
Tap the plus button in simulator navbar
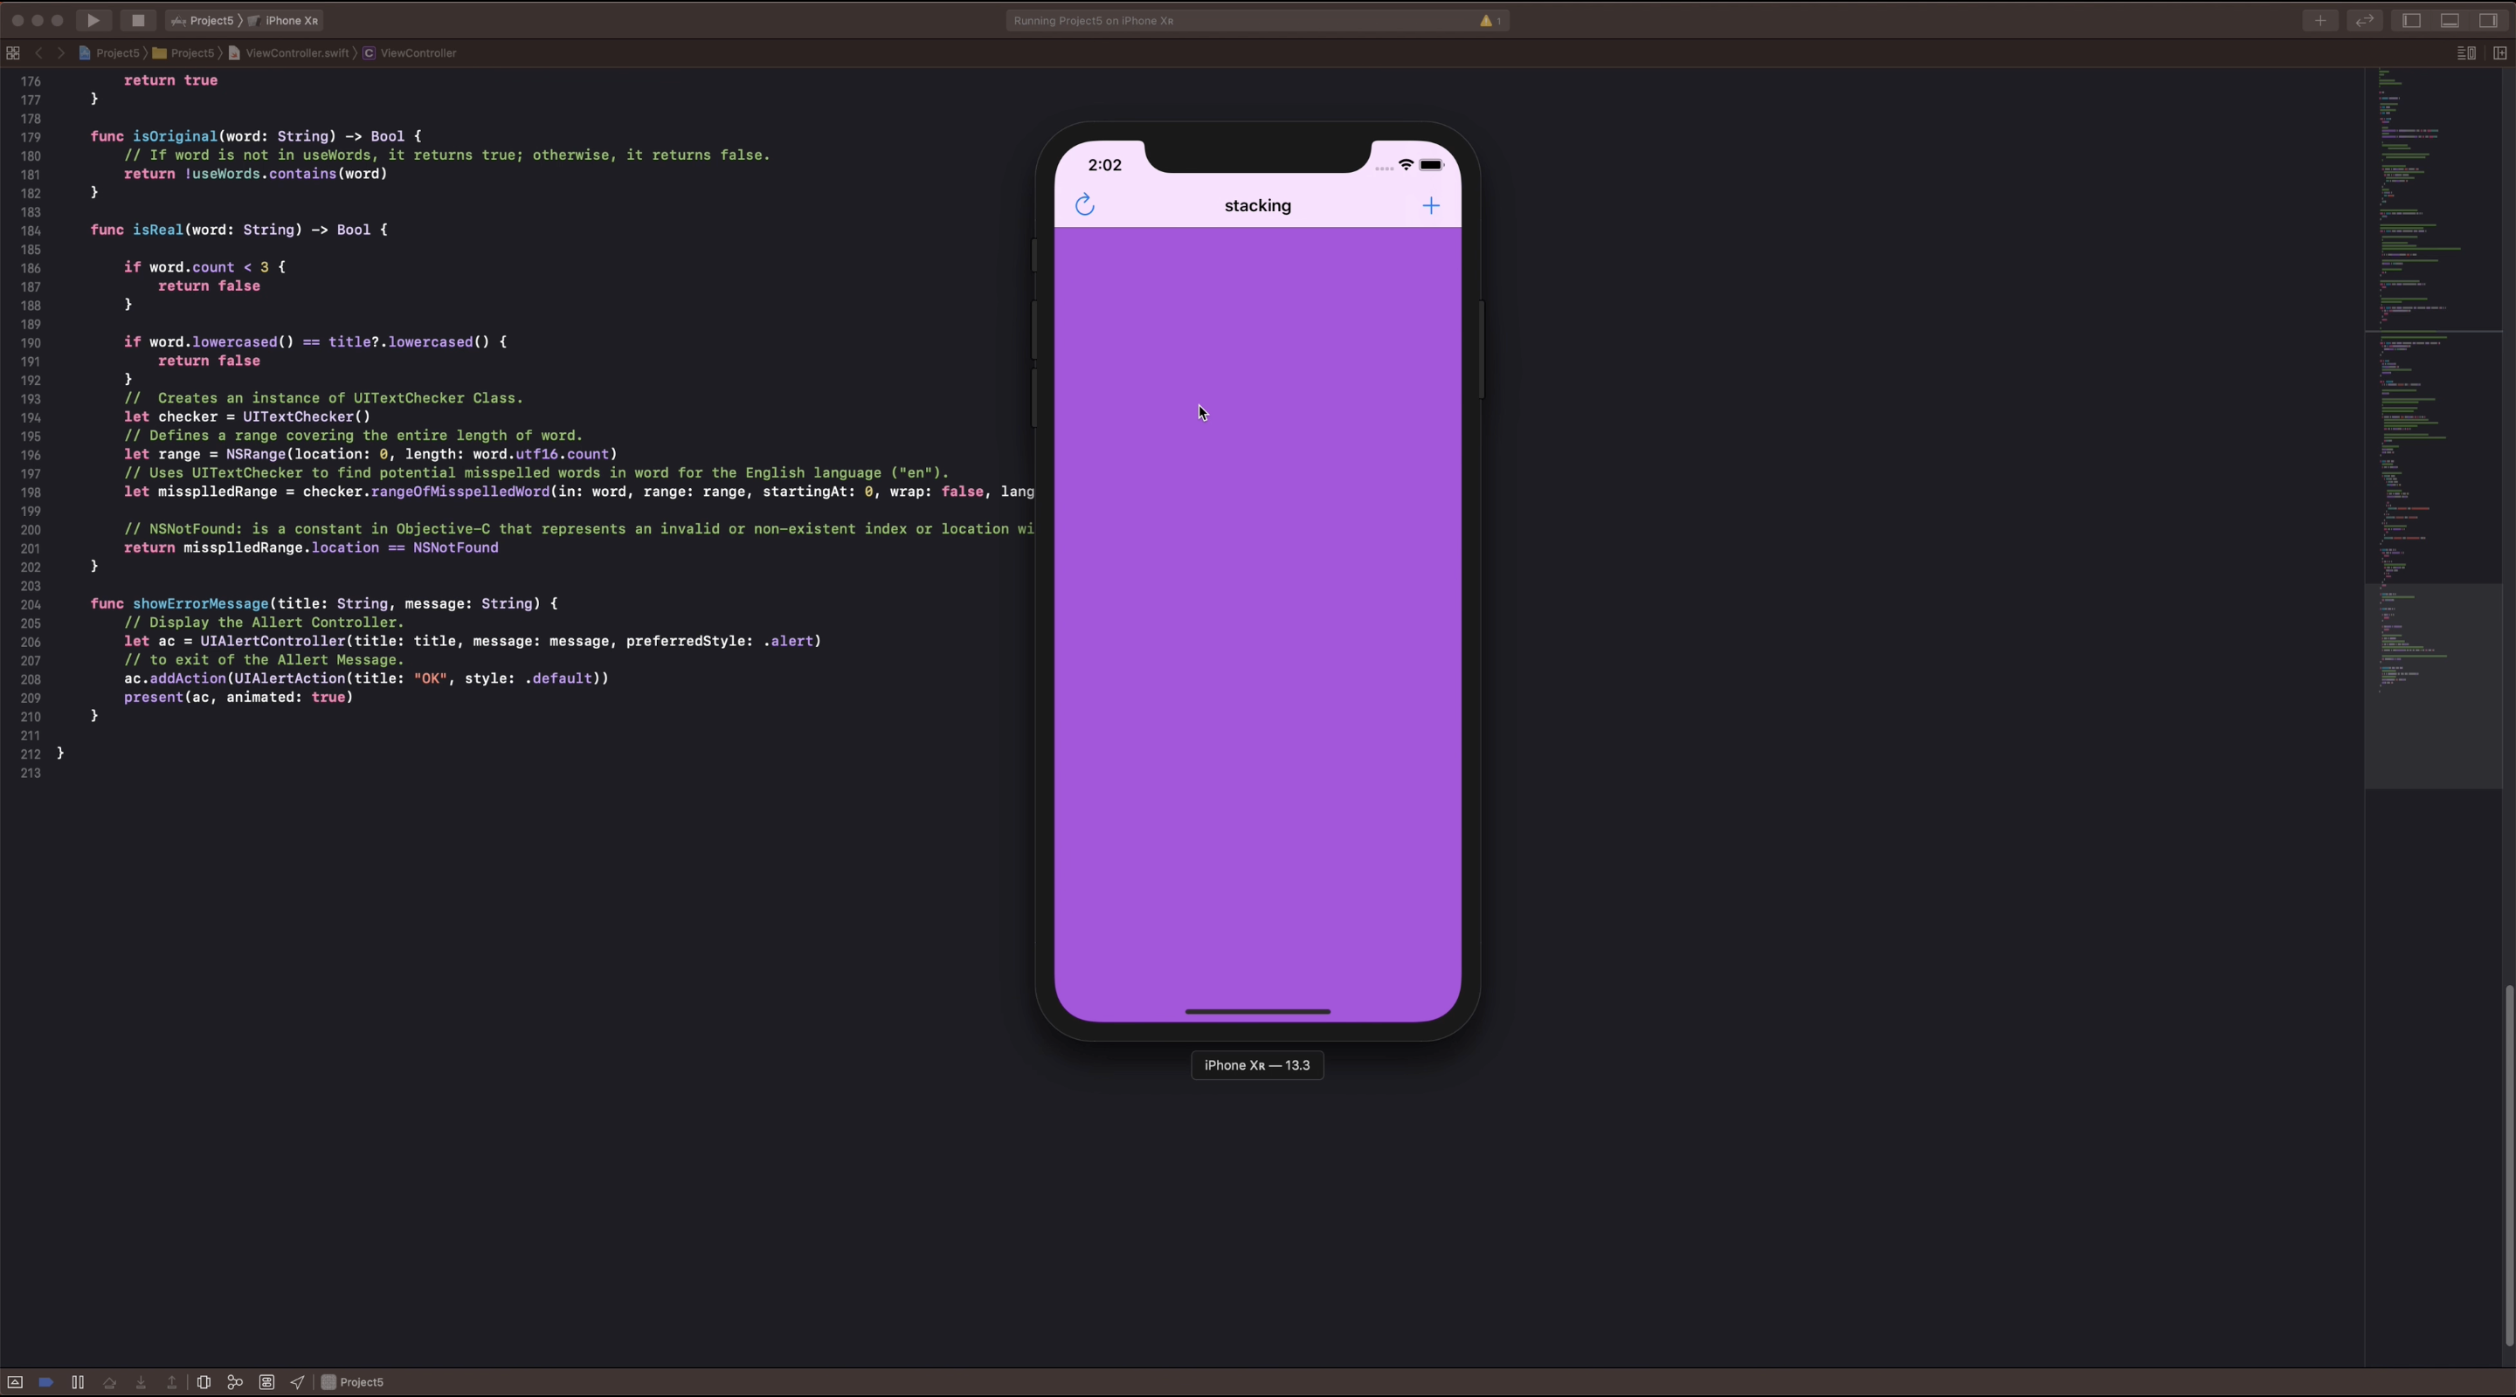[x=1430, y=205]
